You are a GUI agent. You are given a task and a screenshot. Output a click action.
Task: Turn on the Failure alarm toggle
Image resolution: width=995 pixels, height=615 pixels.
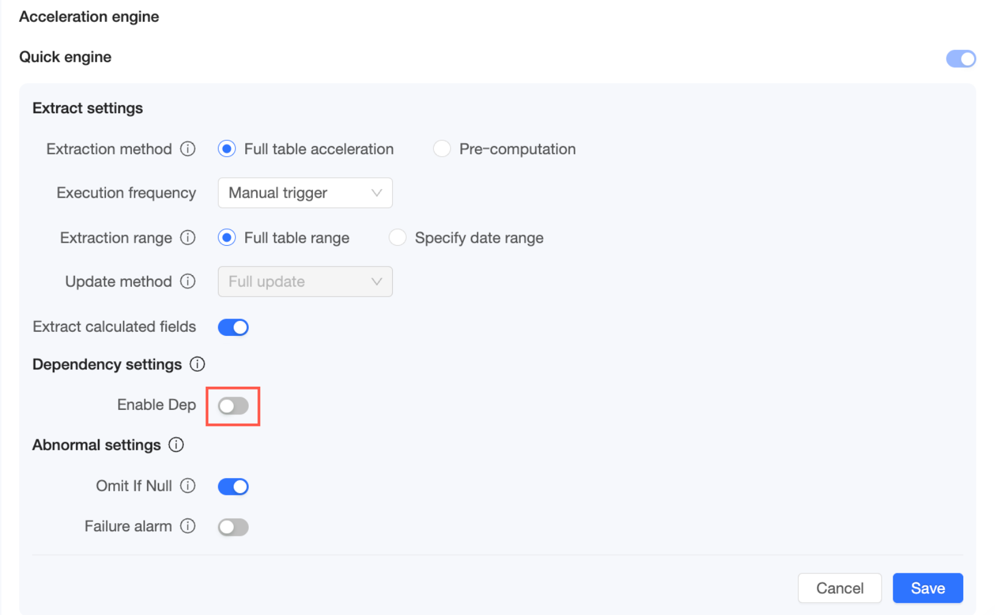pyautogui.click(x=233, y=527)
